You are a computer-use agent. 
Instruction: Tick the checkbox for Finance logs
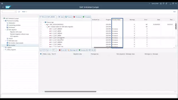(x=41, y=22)
